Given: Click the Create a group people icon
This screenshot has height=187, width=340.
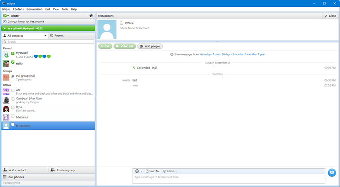Looking at the screenshot, I should click(52, 170).
